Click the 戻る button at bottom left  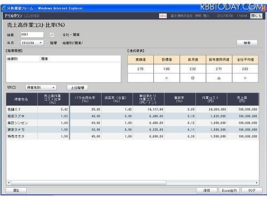(x=16, y=191)
